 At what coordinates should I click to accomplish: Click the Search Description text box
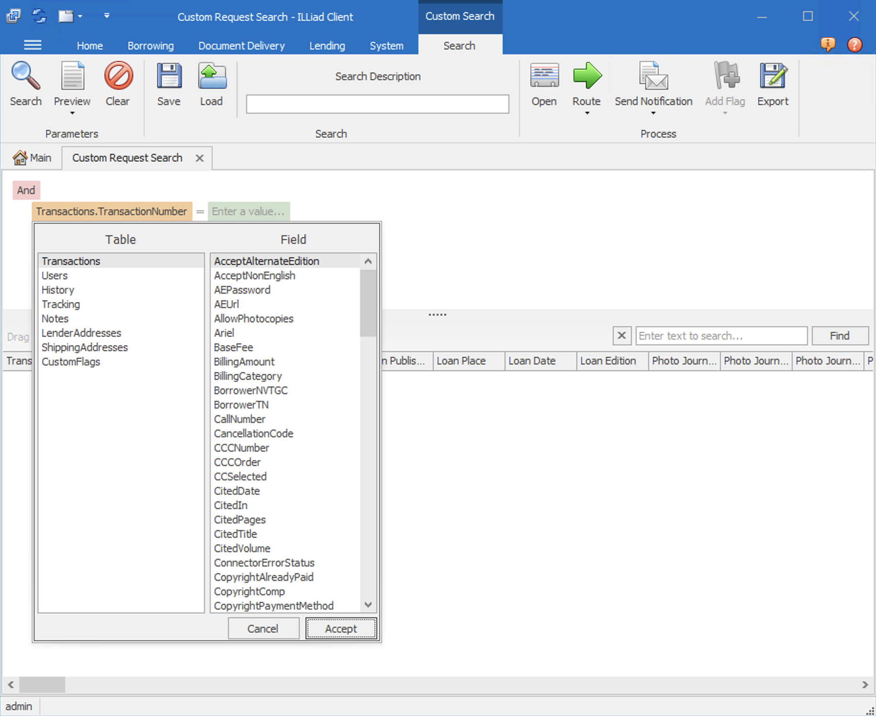(x=377, y=104)
